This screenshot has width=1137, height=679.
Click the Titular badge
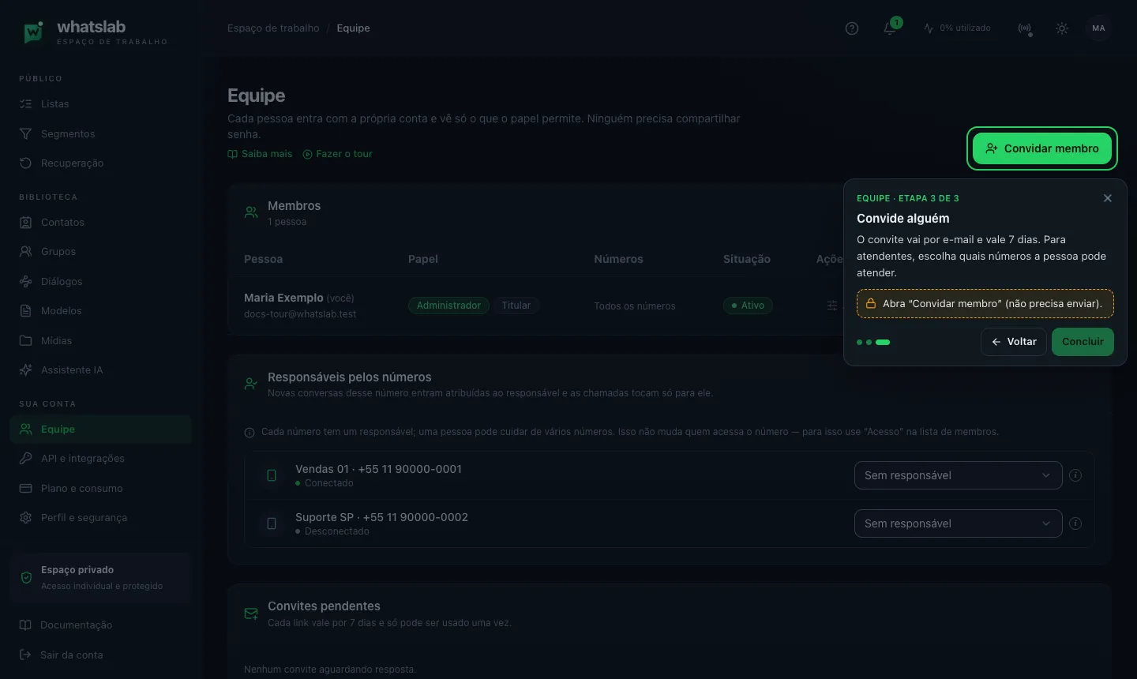pos(516,306)
